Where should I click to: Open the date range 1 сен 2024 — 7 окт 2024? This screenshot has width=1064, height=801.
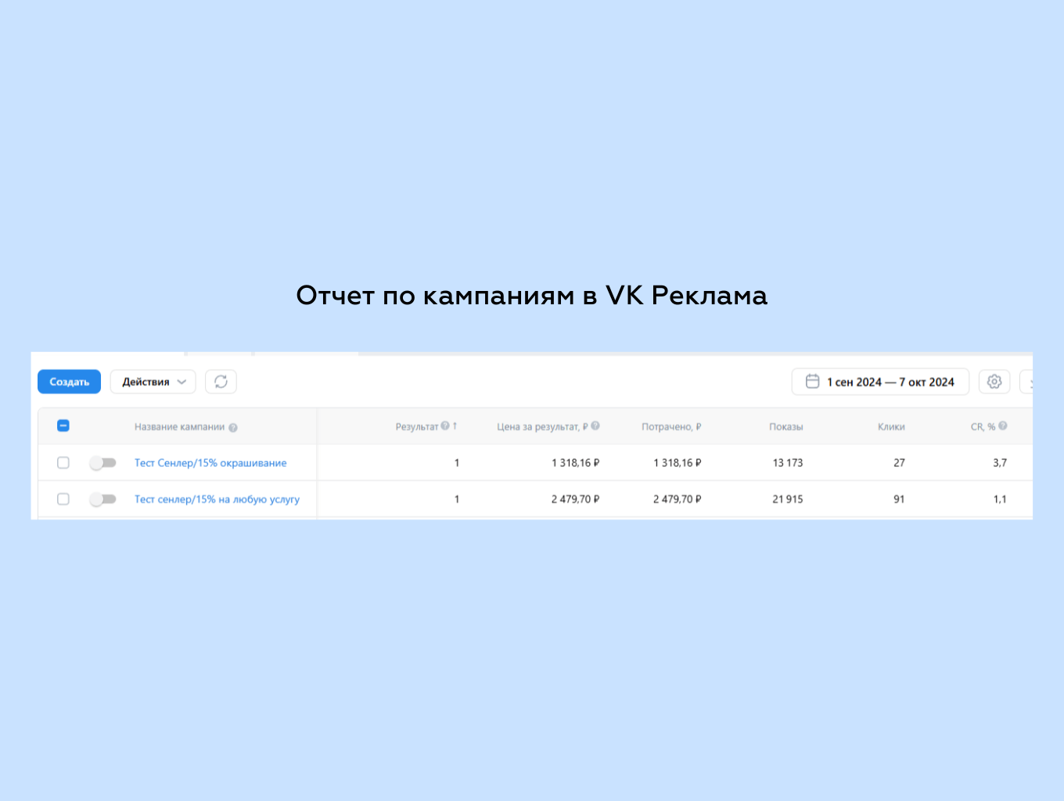[x=880, y=382]
